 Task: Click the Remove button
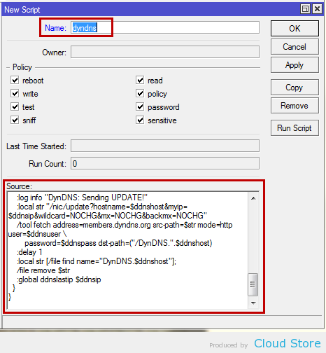click(x=295, y=106)
